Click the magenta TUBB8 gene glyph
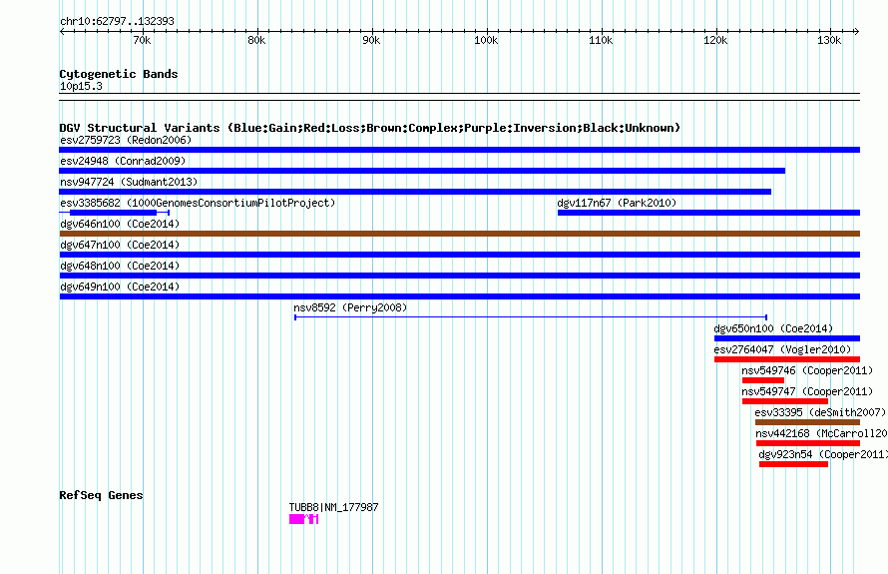The image size is (888, 574). coord(303,519)
